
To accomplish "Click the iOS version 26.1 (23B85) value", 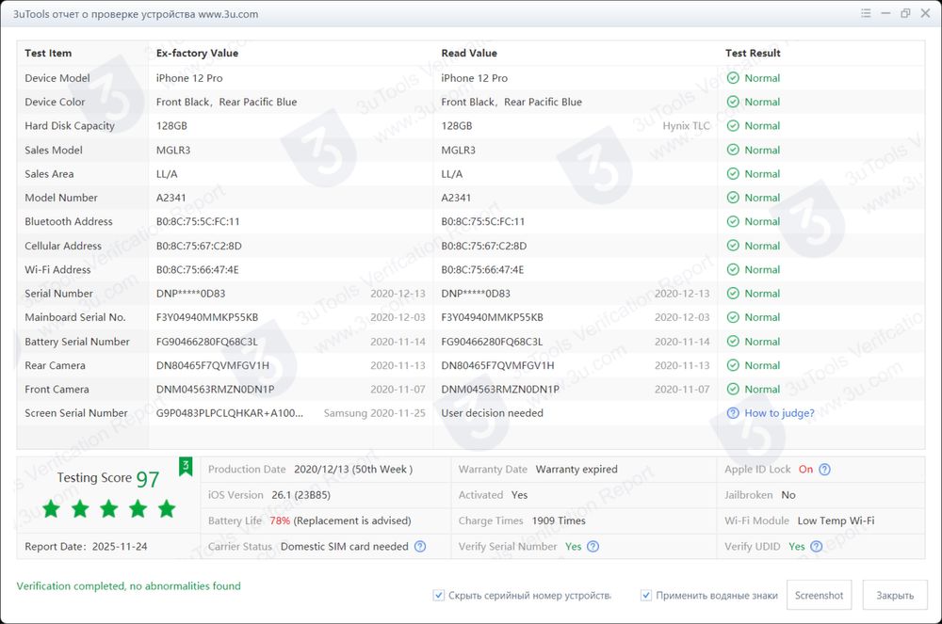I will point(301,495).
